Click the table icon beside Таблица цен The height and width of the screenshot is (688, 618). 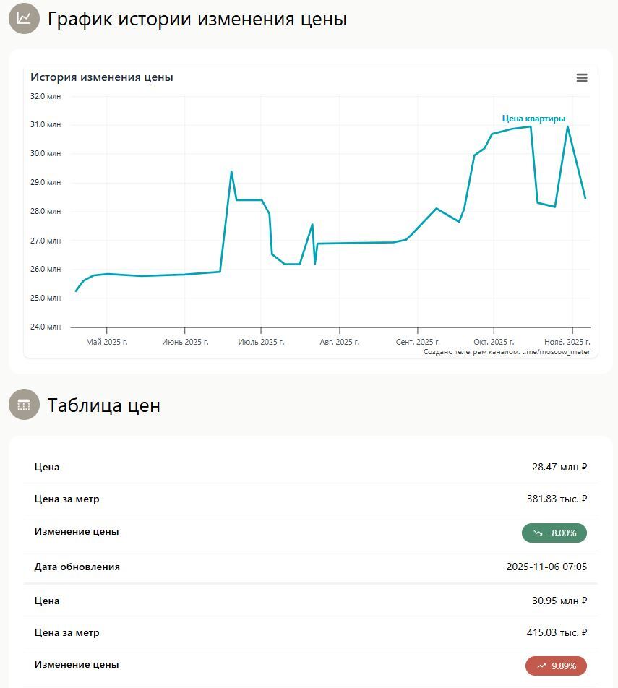pyautogui.click(x=24, y=405)
